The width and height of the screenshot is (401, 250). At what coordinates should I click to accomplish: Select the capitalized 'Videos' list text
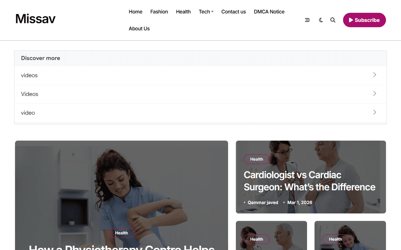click(29, 94)
